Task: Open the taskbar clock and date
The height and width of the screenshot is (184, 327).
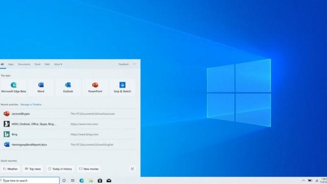Action: pos(324,180)
